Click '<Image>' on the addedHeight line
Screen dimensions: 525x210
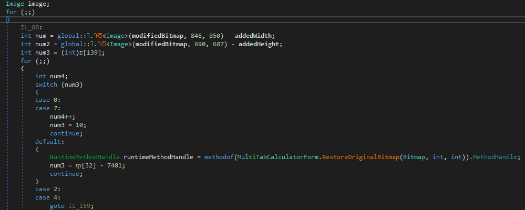click(x=120, y=44)
